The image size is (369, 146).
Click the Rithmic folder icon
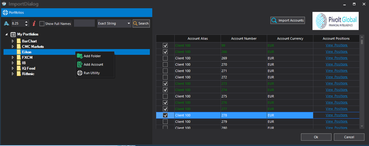19,74
